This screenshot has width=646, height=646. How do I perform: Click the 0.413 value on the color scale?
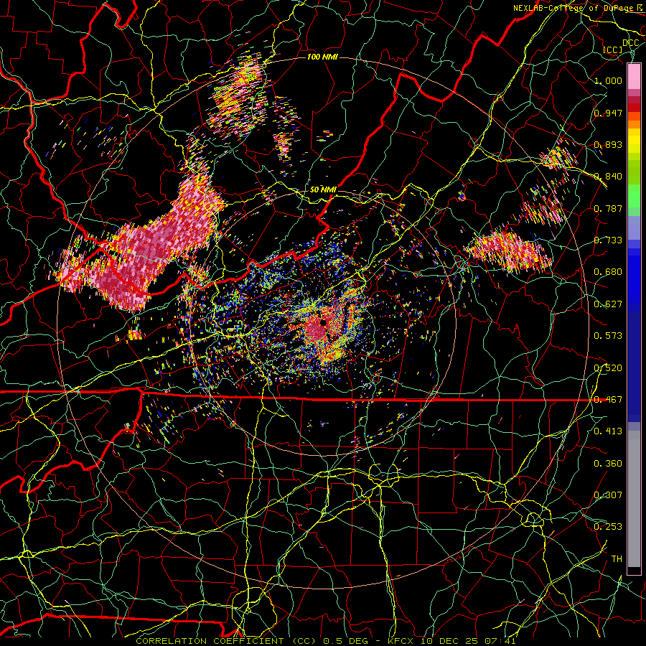click(x=608, y=431)
